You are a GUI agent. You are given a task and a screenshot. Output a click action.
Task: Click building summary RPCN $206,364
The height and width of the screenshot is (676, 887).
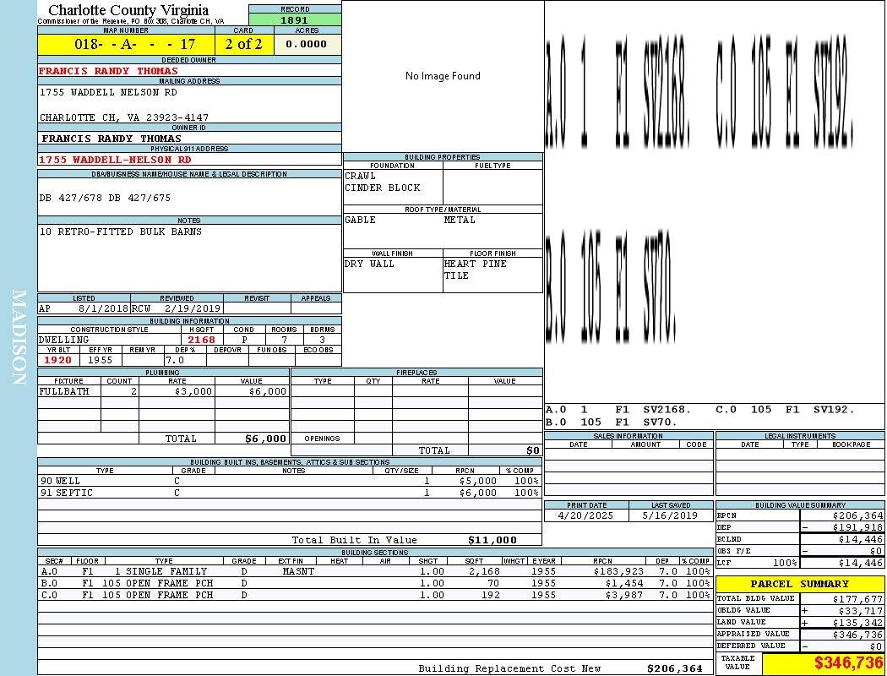pyautogui.click(x=857, y=515)
